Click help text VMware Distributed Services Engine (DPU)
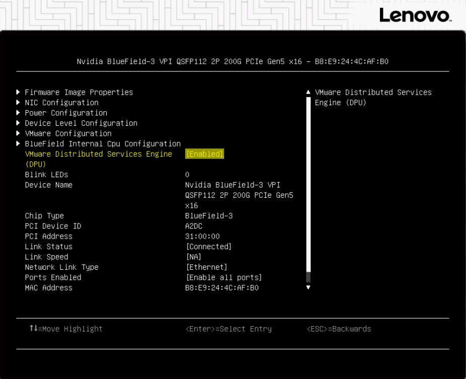The height and width of the screenshot is (379, 466). pyautogui.click(x=373, y=97)
